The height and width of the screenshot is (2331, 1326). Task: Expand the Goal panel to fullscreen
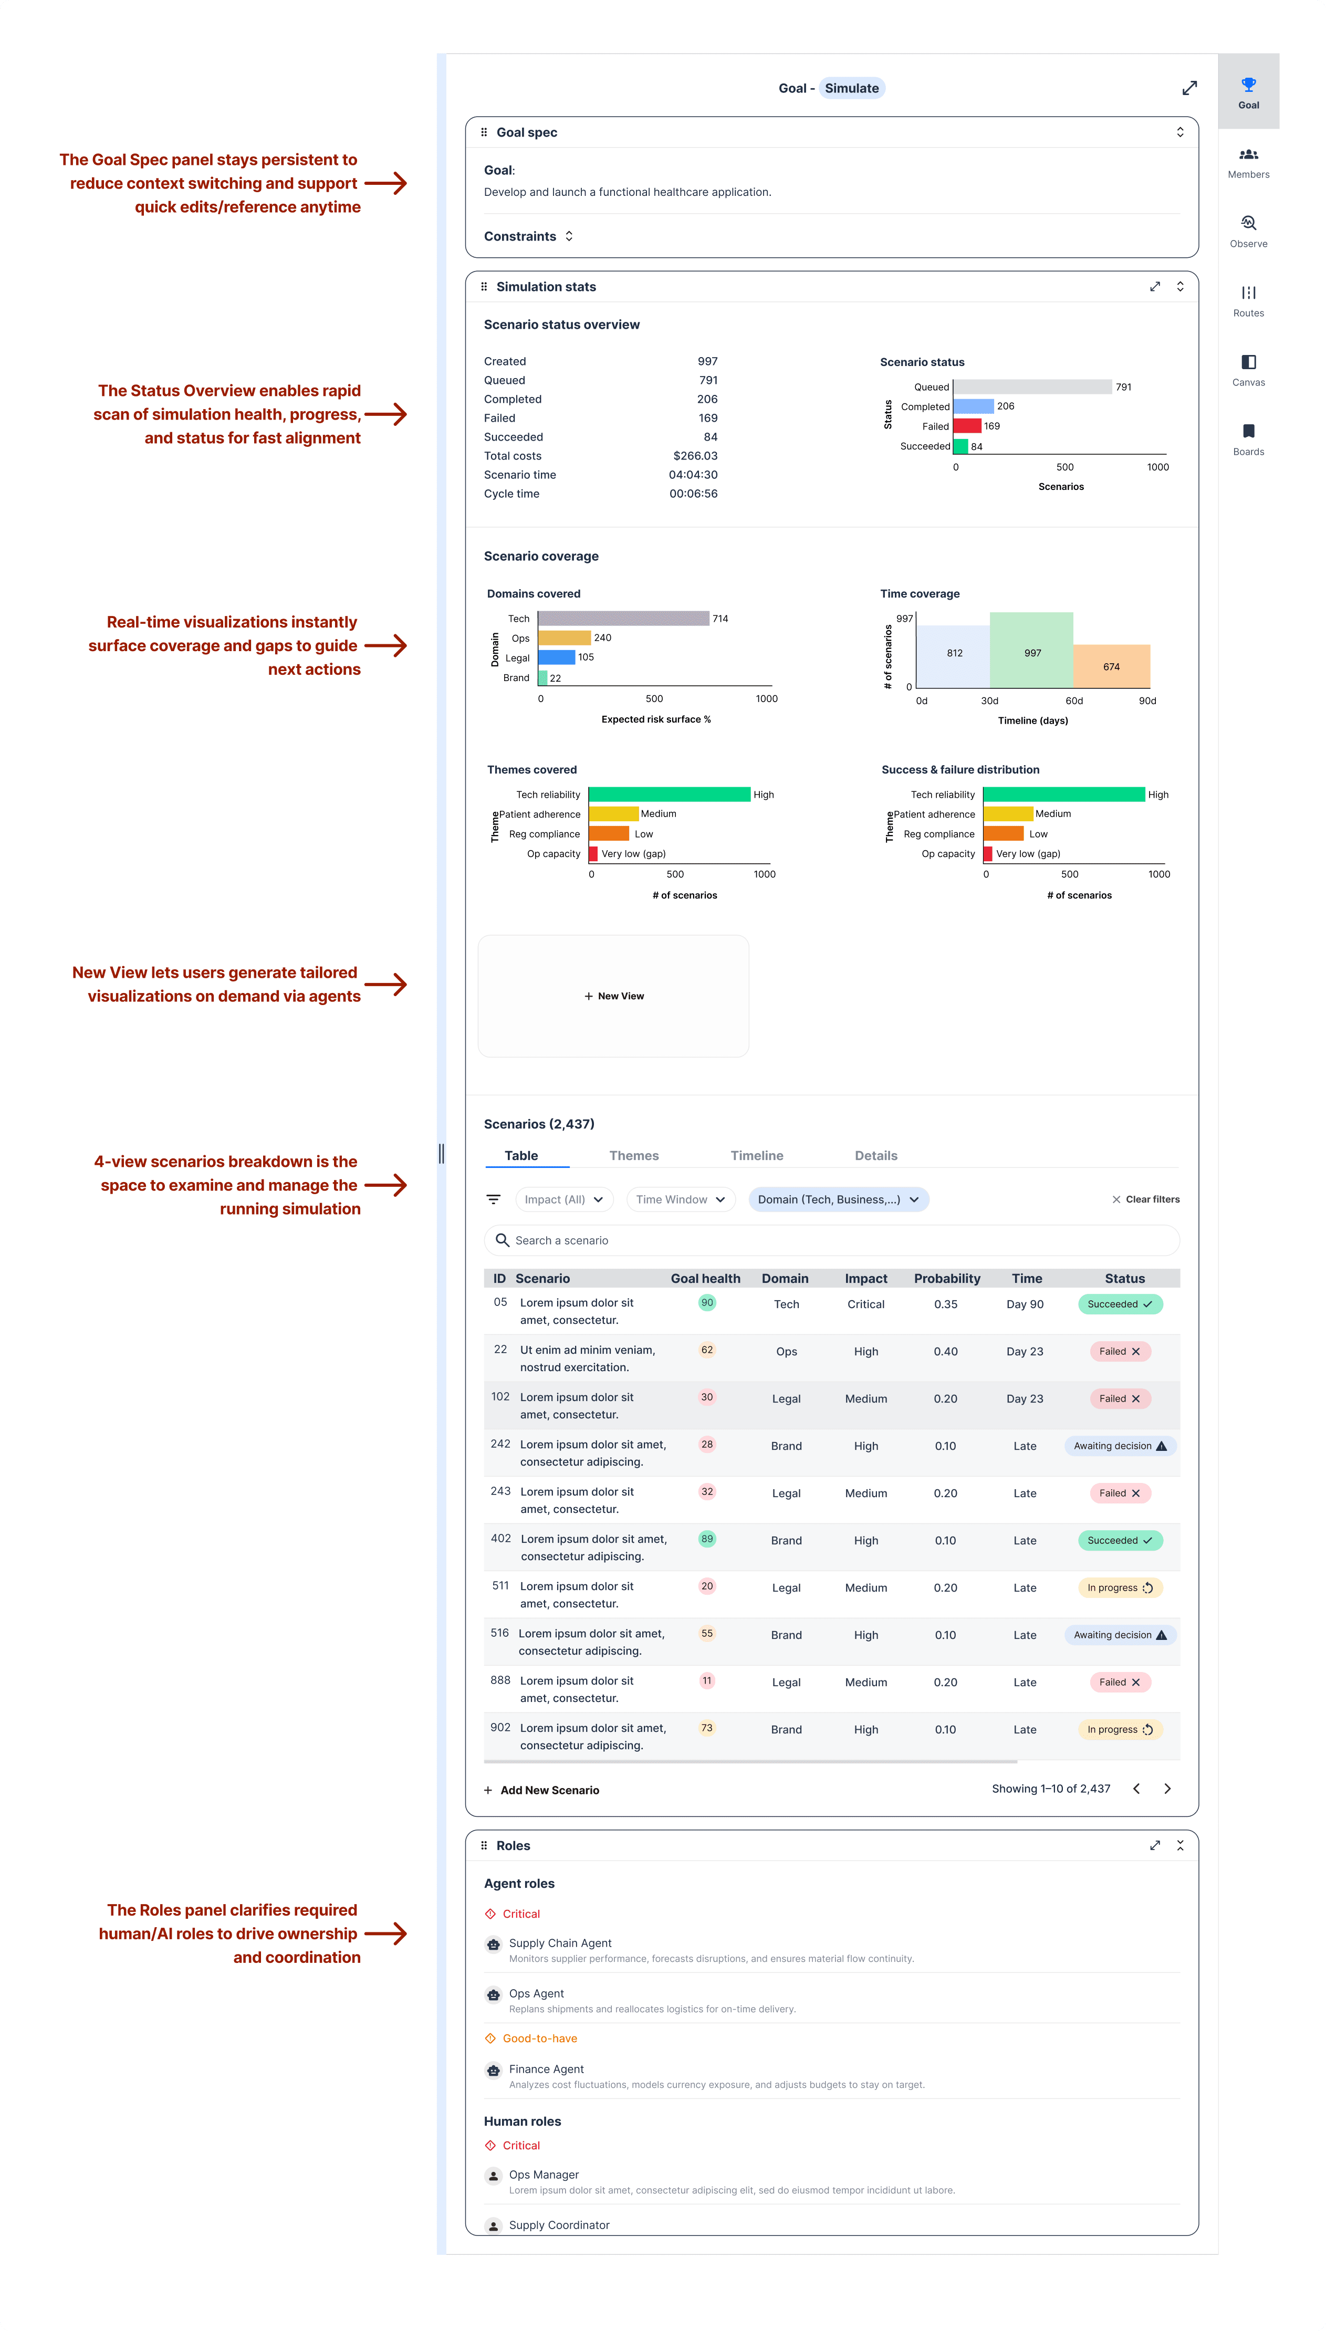click(x=1188, y=88)
